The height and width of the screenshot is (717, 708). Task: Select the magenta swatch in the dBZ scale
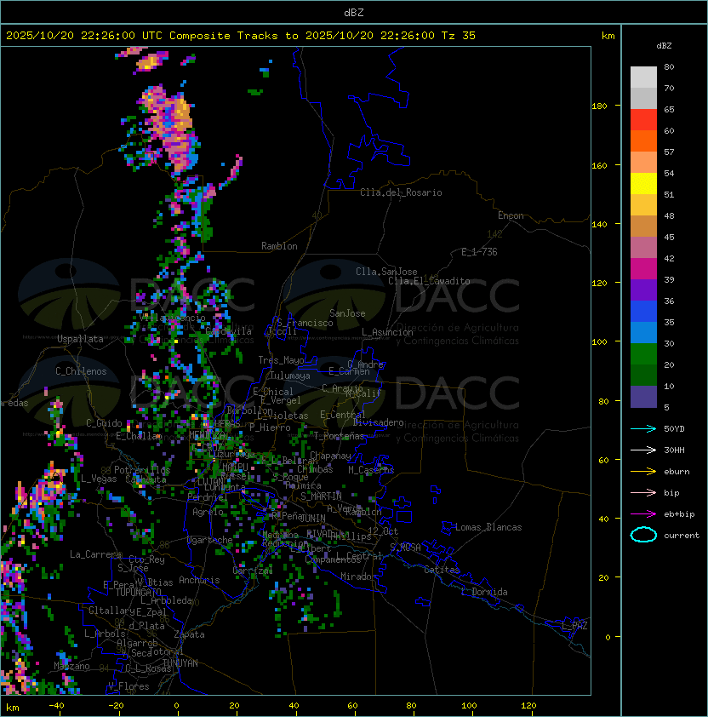[x=643, y=269]
